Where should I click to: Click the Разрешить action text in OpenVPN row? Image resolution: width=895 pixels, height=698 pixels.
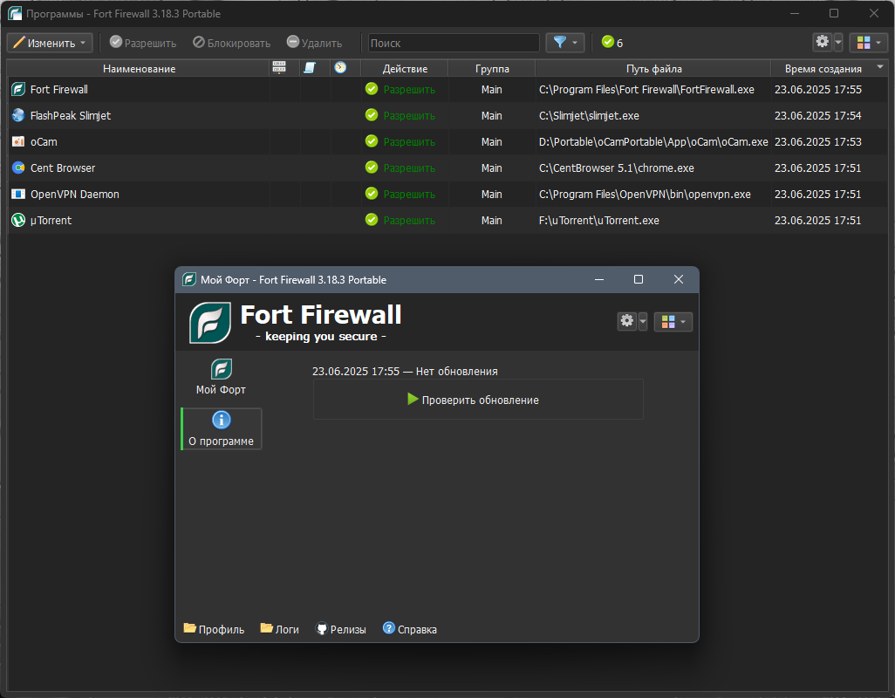point(409,195)
